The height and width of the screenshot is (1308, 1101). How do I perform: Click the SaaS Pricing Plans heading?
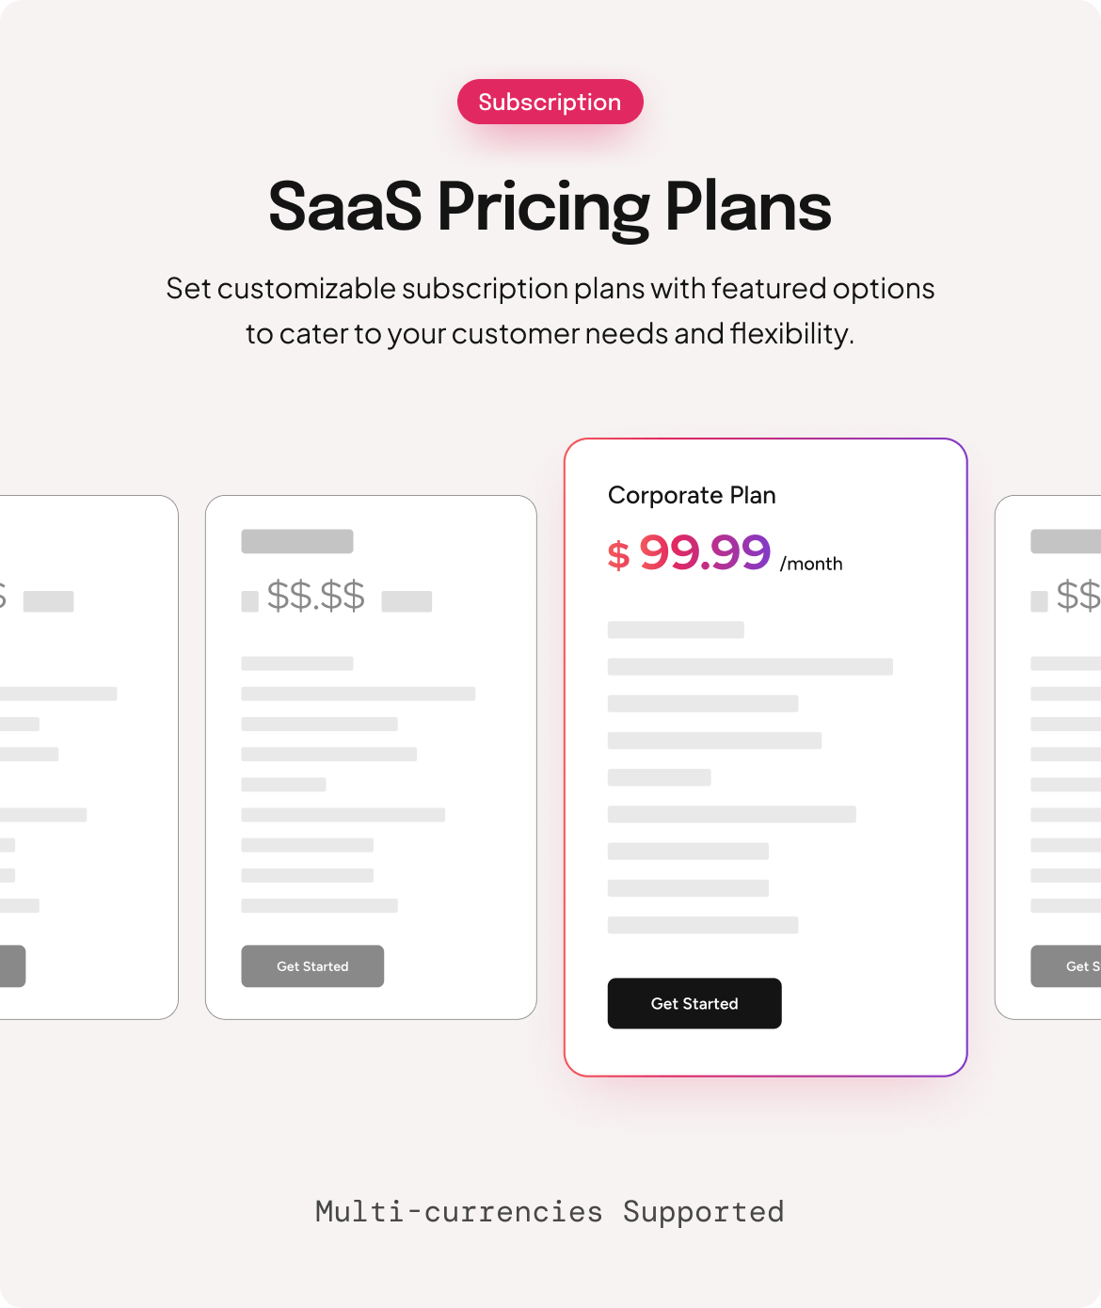tap(550, 206)
